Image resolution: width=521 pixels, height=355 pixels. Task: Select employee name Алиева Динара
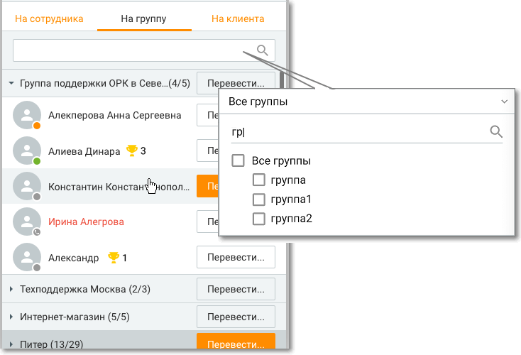pos(84,151)
